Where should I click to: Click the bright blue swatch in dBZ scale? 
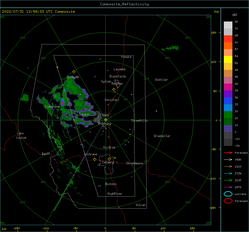[228, 101]
